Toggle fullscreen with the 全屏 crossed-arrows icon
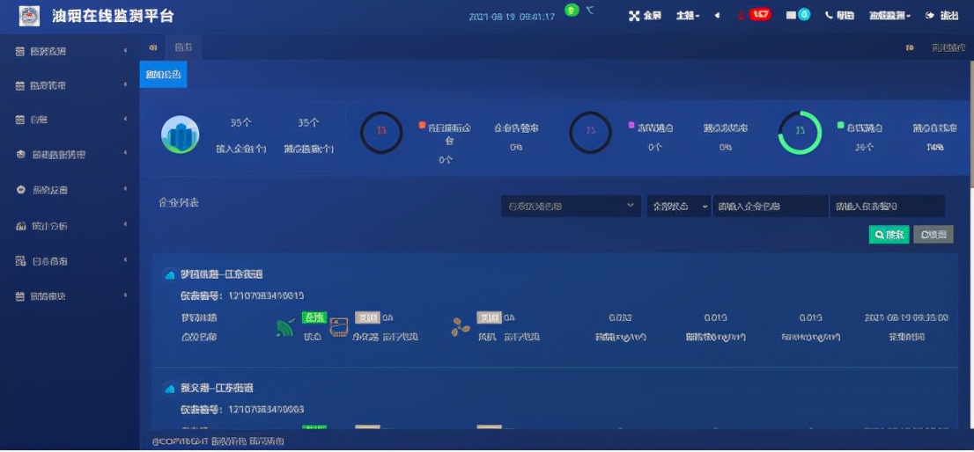Screen dimensions: 974x452 (x=633, y=16)
